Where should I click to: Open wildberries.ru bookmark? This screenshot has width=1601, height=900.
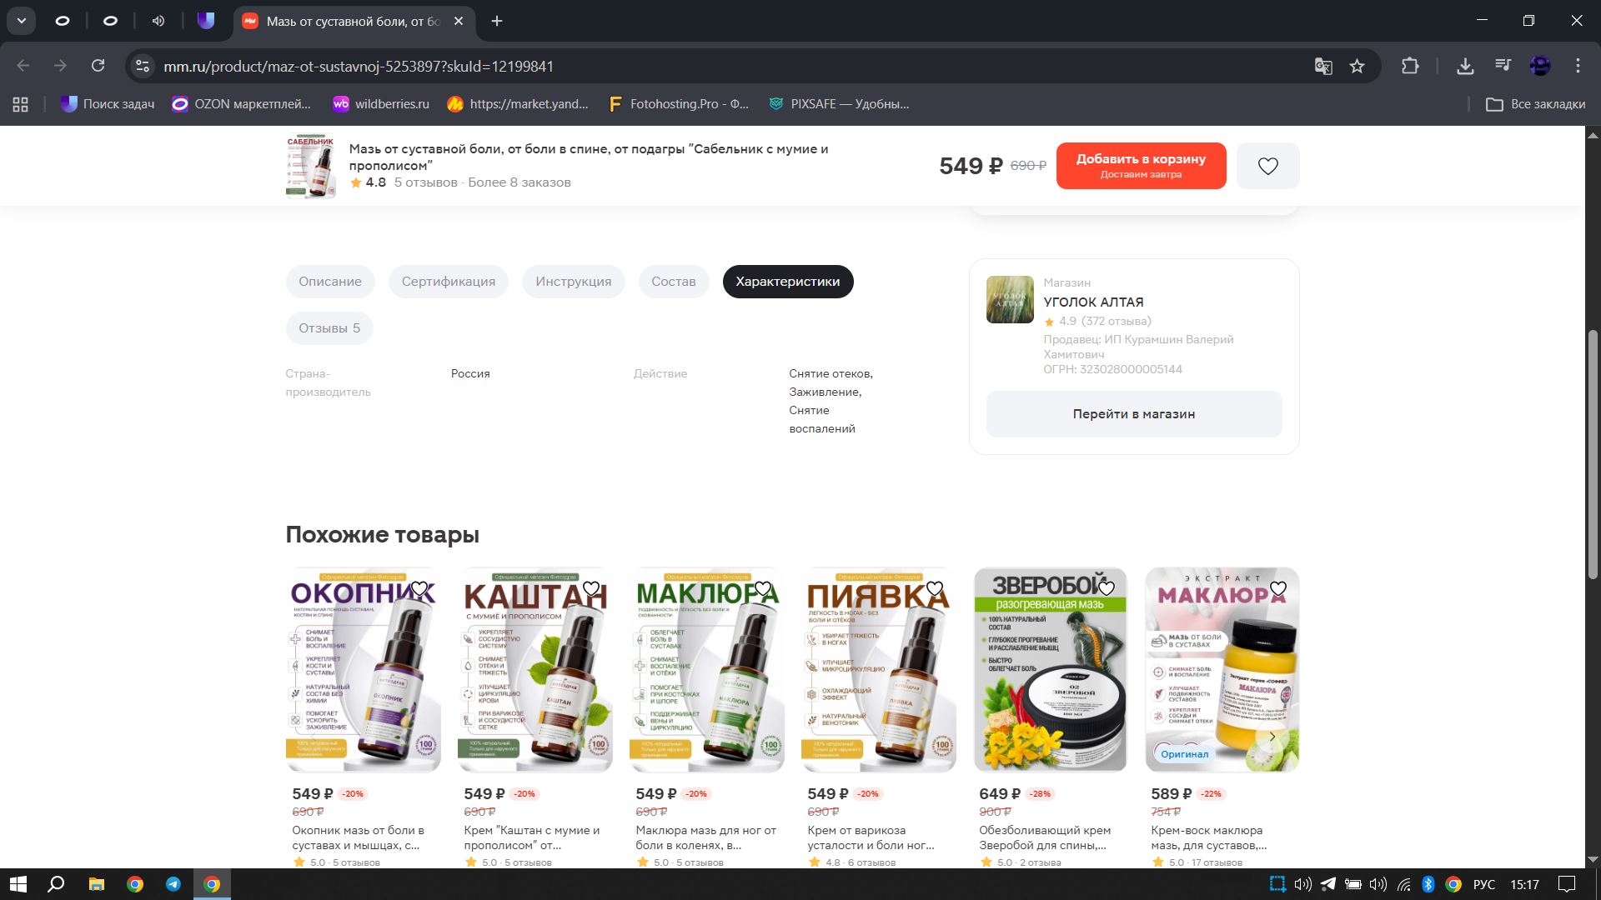tap(381, 104)
